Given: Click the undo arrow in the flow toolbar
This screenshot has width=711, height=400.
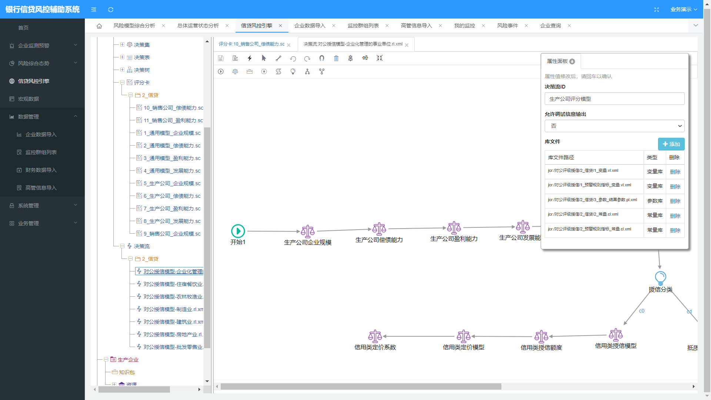Looking at the screenshot, I should (x=293, y=59).
